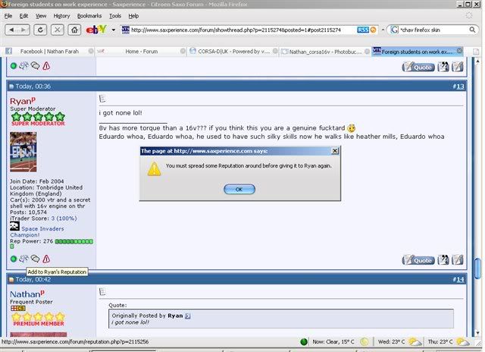Click the quick reply icon in post #13
Viewport: 485px width, 352px height.
457,259
